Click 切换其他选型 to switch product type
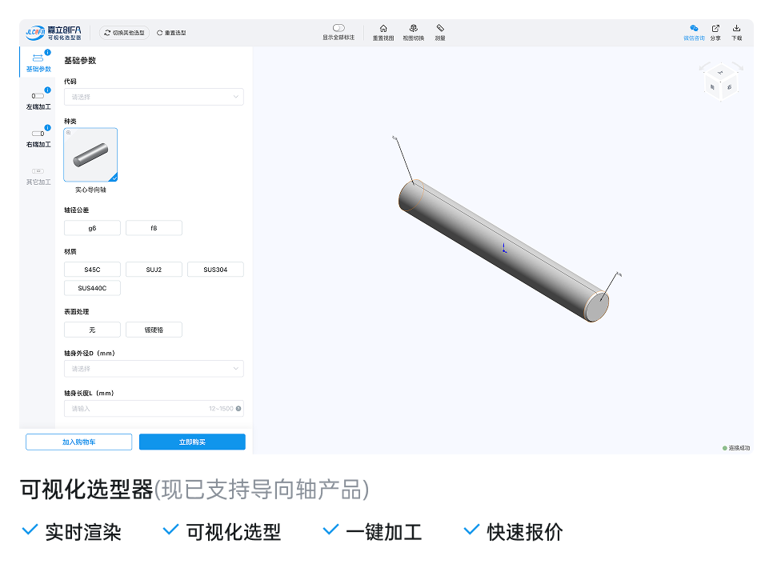This screenshot has width=773, height=584. (125, 32)
